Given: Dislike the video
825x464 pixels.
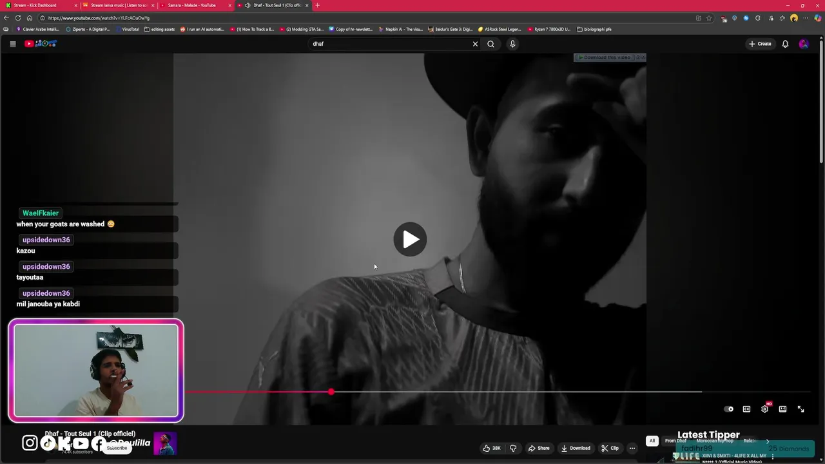Looking at the screenshot, I should click(513, 448).
